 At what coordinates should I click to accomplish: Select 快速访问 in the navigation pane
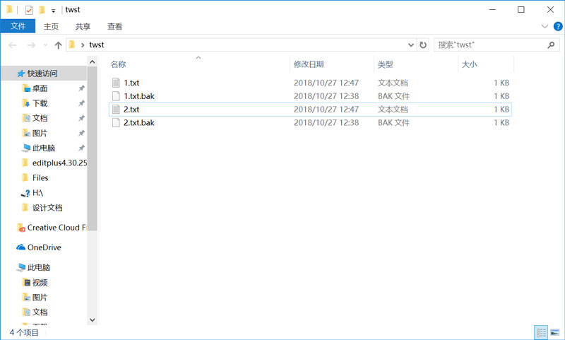point(42,74)
